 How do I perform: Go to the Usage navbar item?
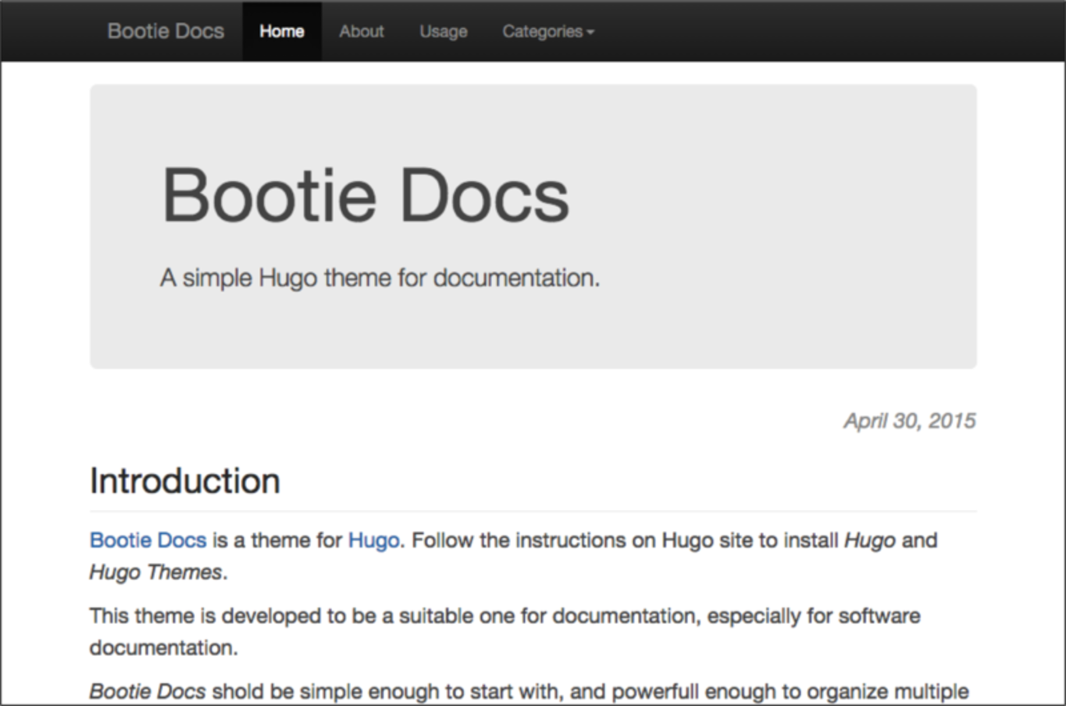[444, 31]
